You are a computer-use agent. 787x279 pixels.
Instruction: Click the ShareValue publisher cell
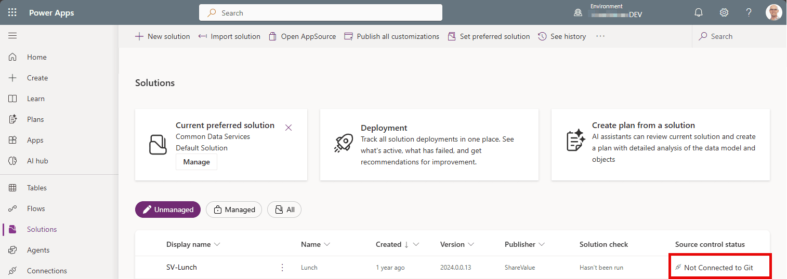(520, 268)
